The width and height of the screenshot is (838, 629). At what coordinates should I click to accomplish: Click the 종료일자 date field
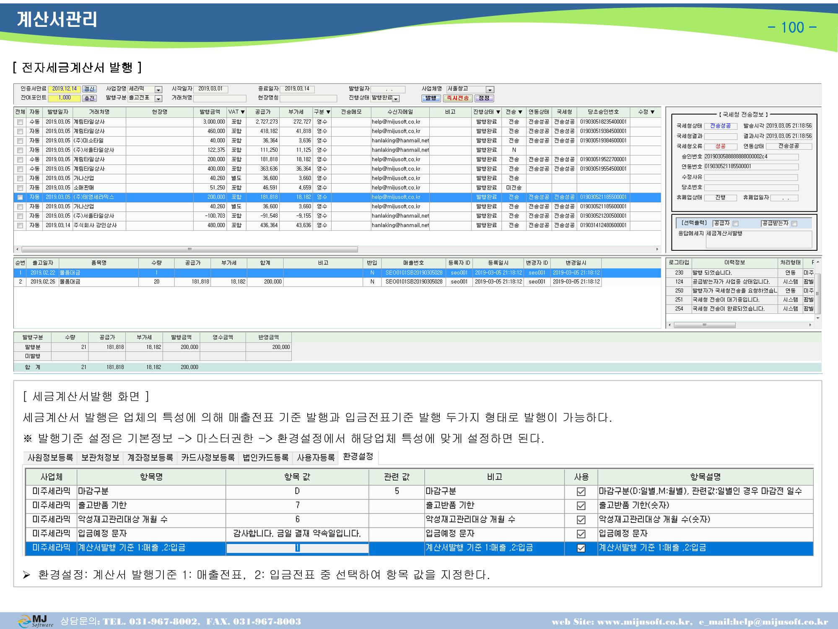tap(297, 89)
